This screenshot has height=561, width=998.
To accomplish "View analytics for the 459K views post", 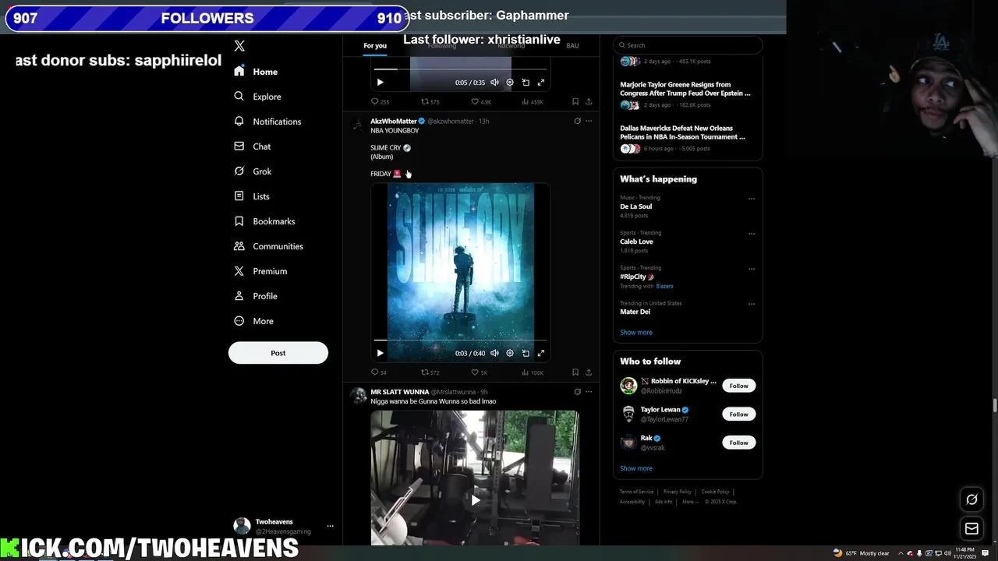I will coord(532,102).
